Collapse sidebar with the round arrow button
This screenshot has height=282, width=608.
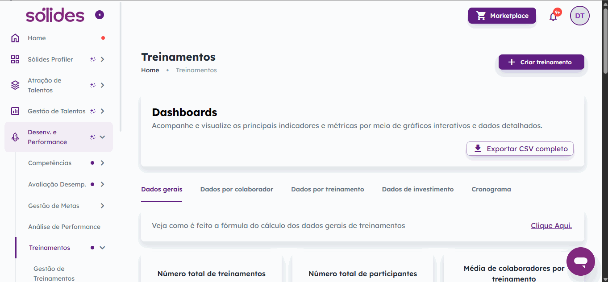click(100, 15)
